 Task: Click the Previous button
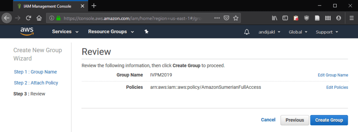click(x=295, y=120)
